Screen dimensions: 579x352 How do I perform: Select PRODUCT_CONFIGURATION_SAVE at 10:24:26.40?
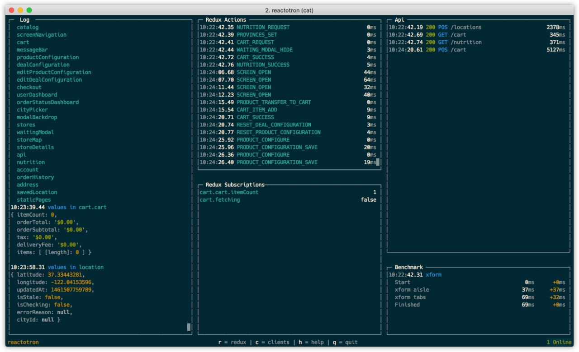click(288, 162)
